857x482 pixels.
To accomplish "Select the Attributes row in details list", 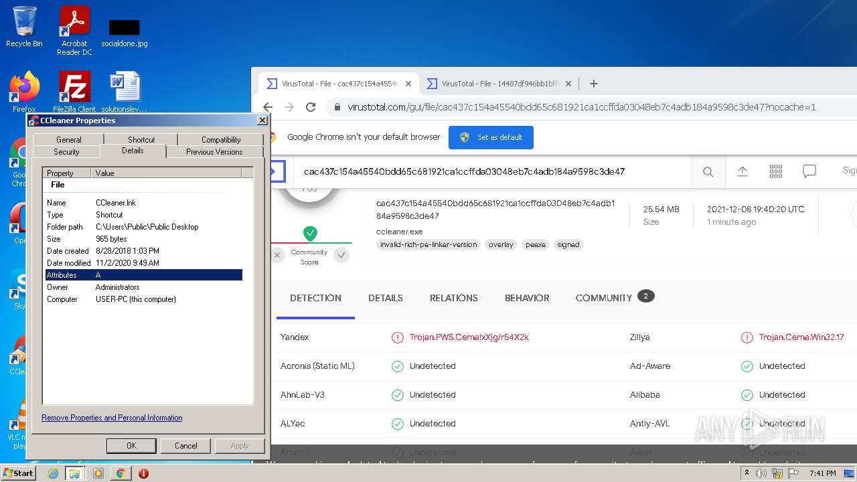I will [x=144, y=275].
